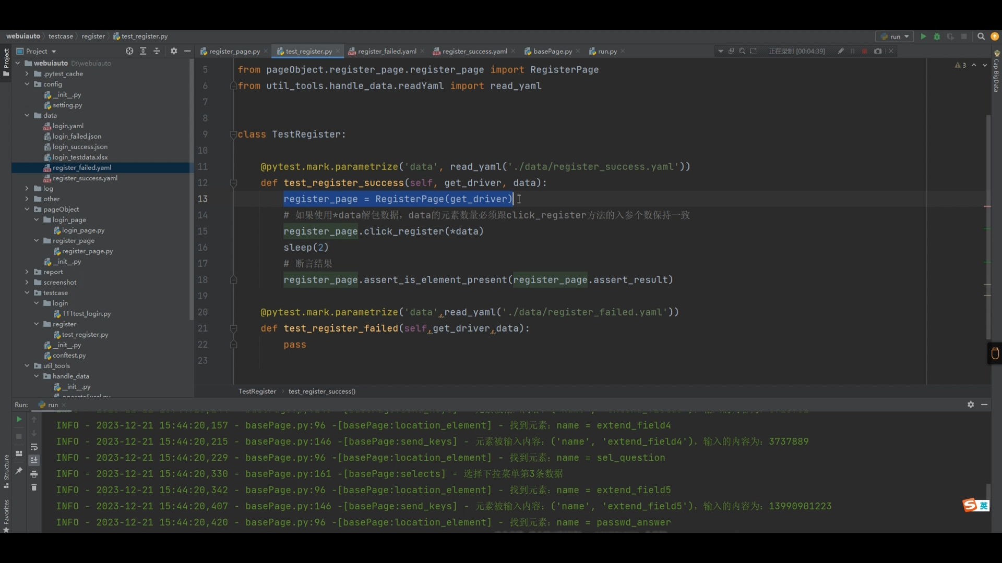Toggle Project tool window sidebar tab
1002x563 pixels.
(x=6, y=62)
